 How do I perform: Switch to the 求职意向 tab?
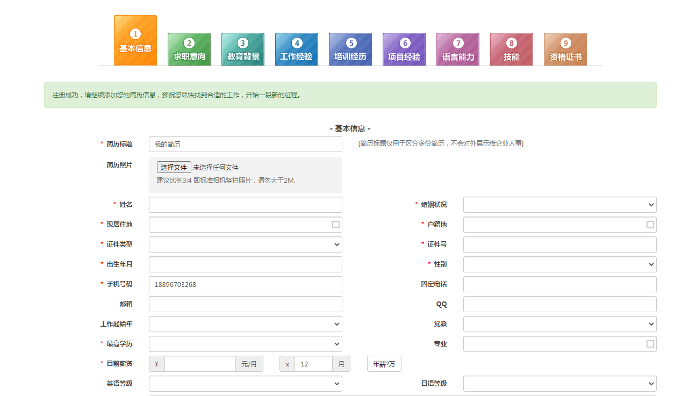pos(189,49)
